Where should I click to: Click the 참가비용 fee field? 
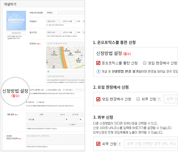point(74,119)
